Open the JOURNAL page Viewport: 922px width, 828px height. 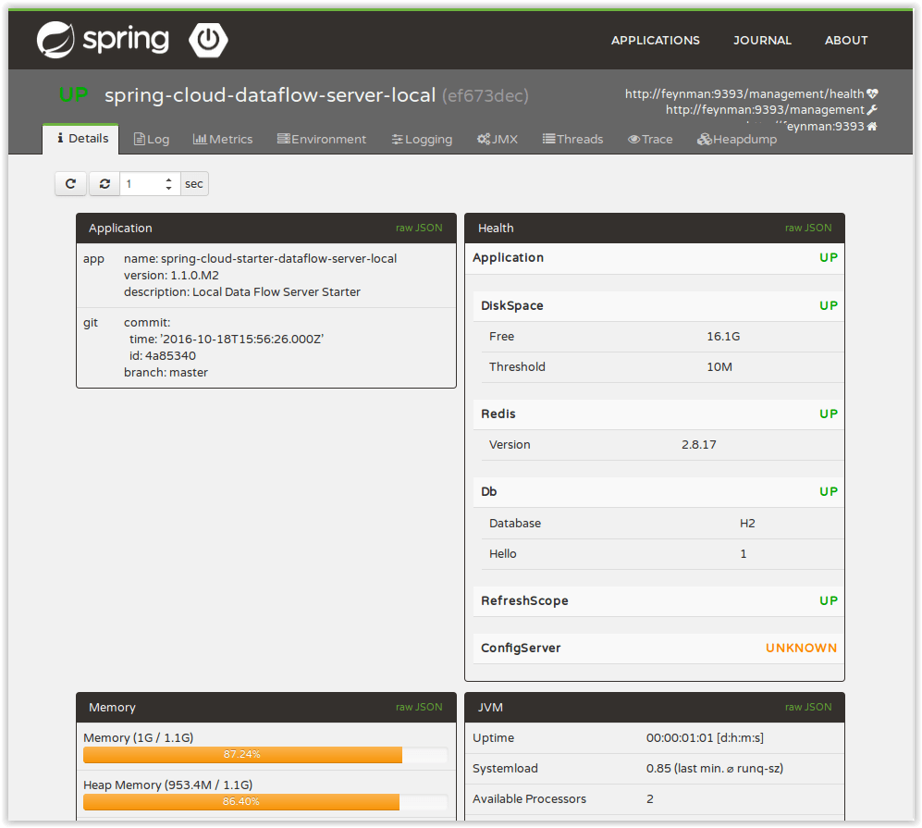[x=762, y=40]
